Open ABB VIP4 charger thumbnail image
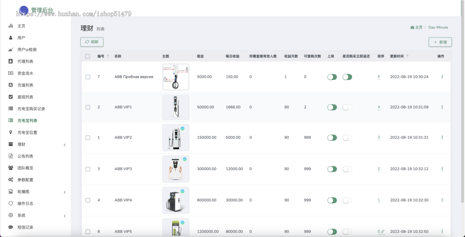Viewport: 465px width, 237px height. point(176,200)
